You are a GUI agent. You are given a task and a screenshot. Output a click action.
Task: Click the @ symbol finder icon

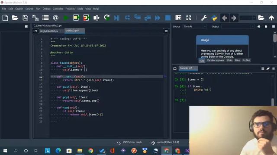point(56,18)
